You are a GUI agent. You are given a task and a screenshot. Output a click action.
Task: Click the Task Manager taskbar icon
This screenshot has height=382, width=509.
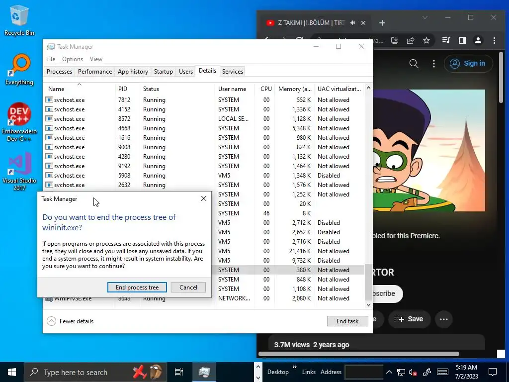click(204, 372)
